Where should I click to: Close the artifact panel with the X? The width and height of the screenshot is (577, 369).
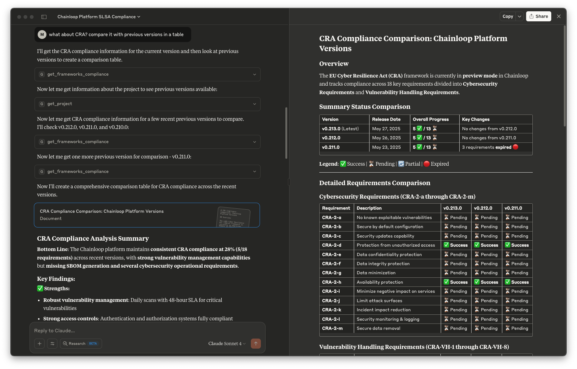click(559, 17)
